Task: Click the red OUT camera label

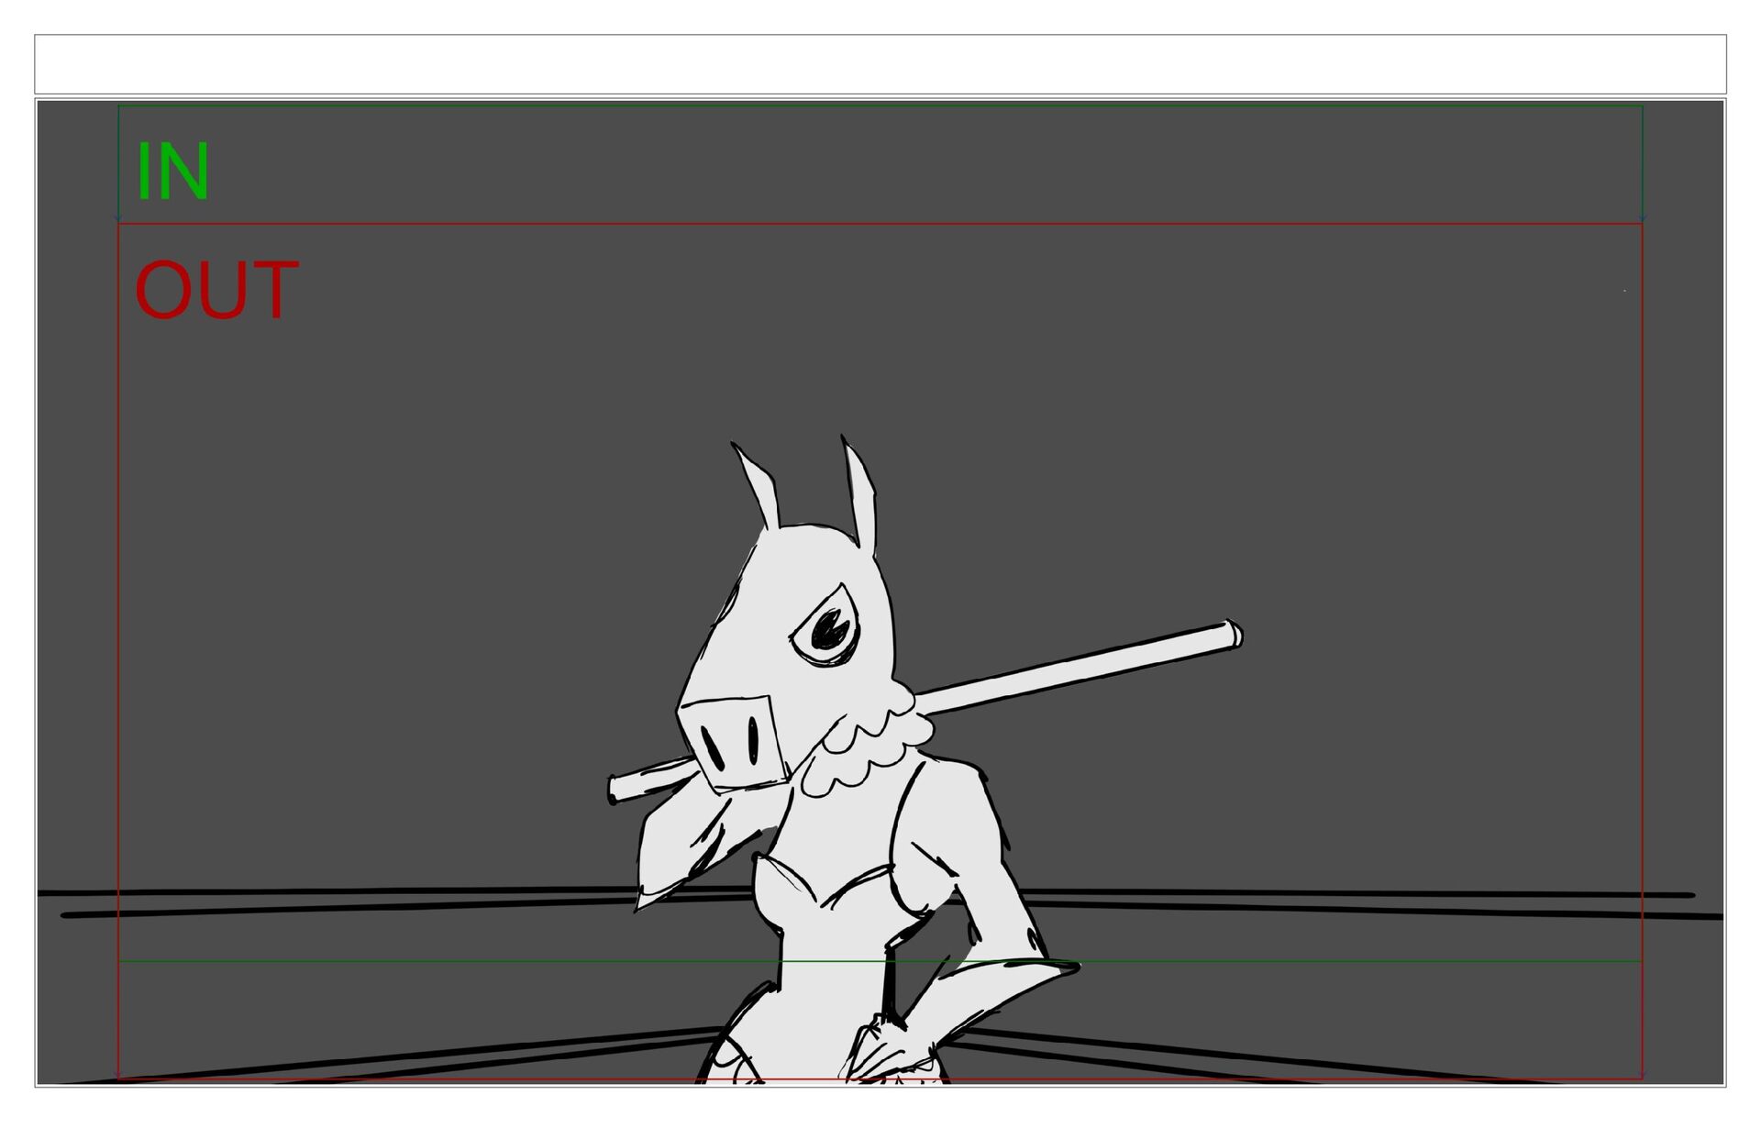Action: pyautogui.click(x=216, y=290)
